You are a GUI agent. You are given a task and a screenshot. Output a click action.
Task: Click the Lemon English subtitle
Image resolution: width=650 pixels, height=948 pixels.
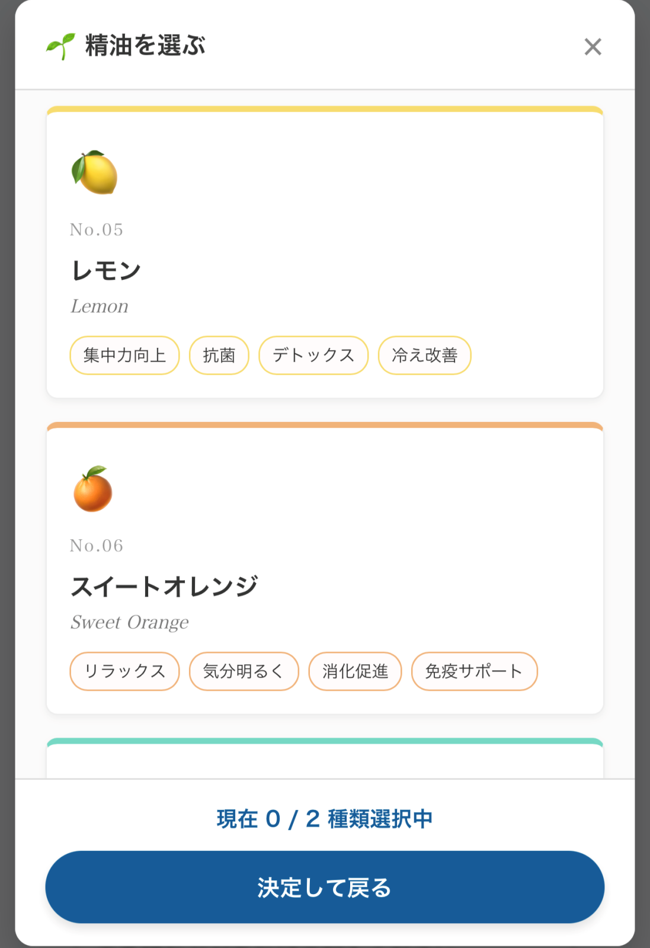(100, 306)
